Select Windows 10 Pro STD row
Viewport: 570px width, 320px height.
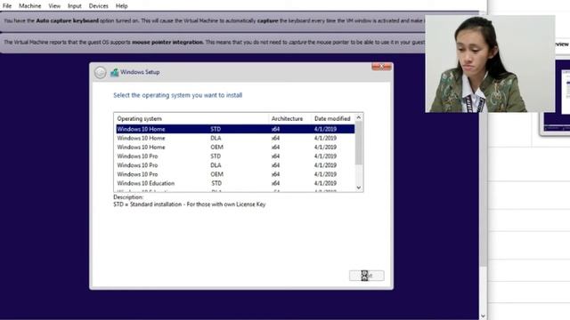click(x=235, y=156)
